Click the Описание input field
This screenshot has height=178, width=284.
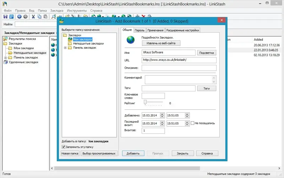click(179, 68)
